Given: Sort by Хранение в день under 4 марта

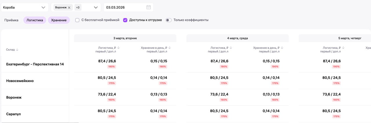Looking at the screenshot, I should [282, 48].
